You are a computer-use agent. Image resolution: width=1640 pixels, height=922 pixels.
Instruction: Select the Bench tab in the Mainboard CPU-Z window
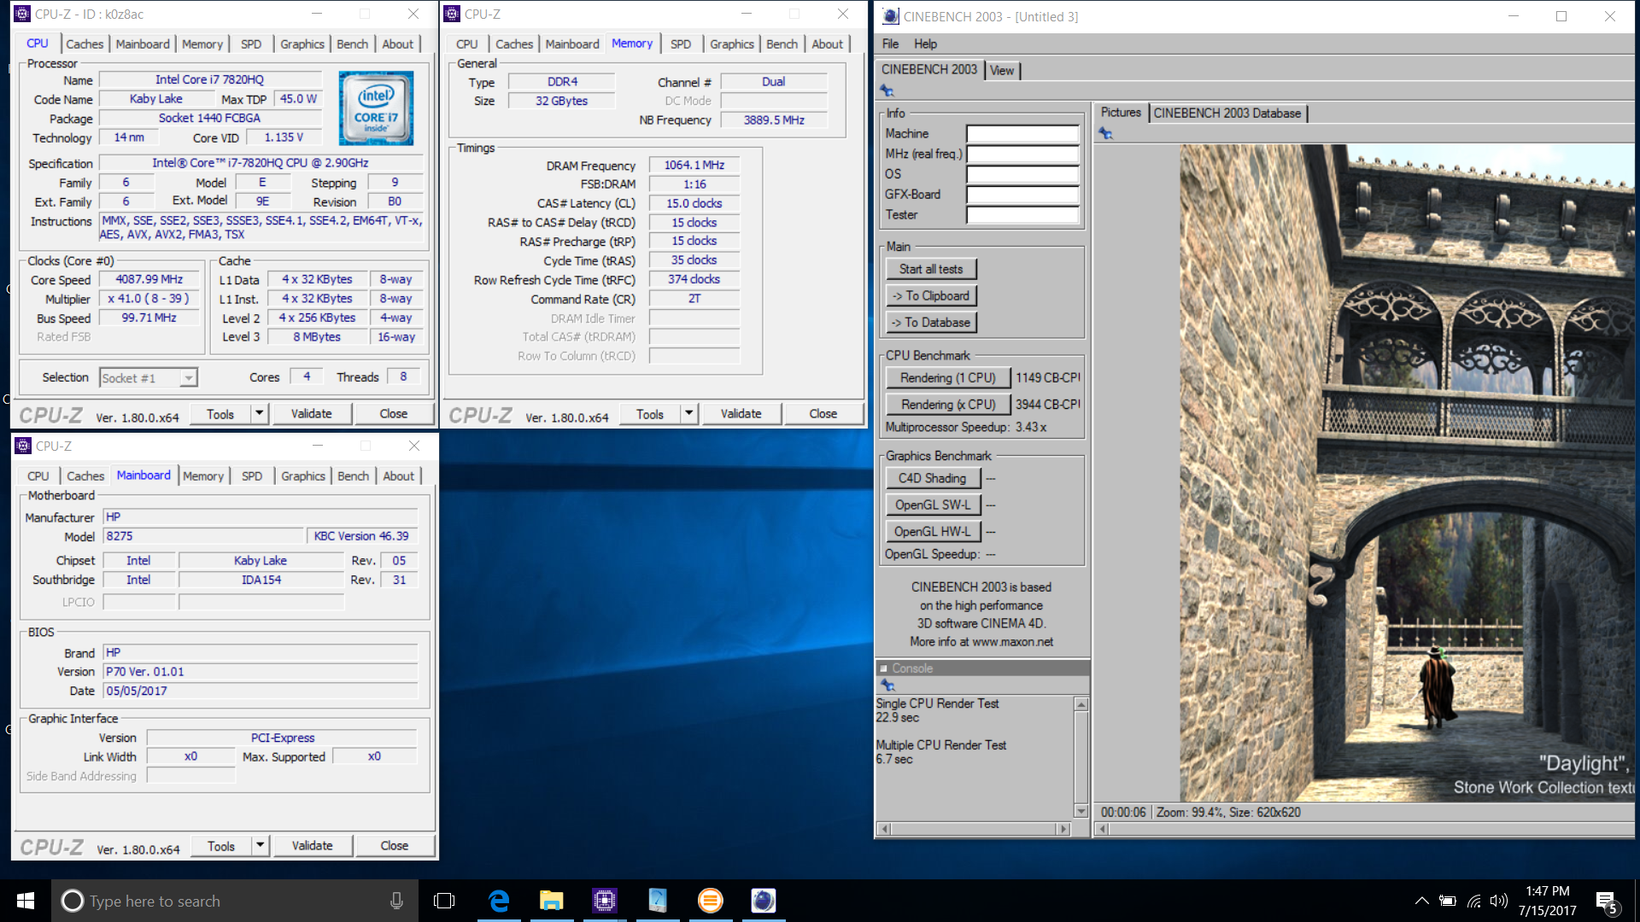tap(354, 476)
